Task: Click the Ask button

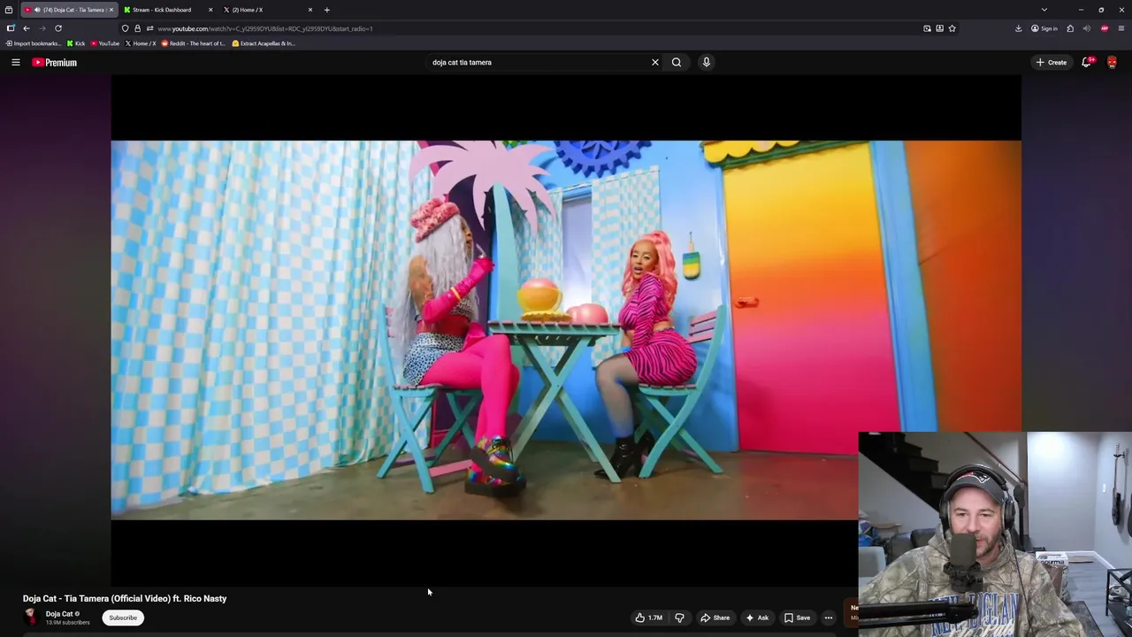Action: pos(757,618)
